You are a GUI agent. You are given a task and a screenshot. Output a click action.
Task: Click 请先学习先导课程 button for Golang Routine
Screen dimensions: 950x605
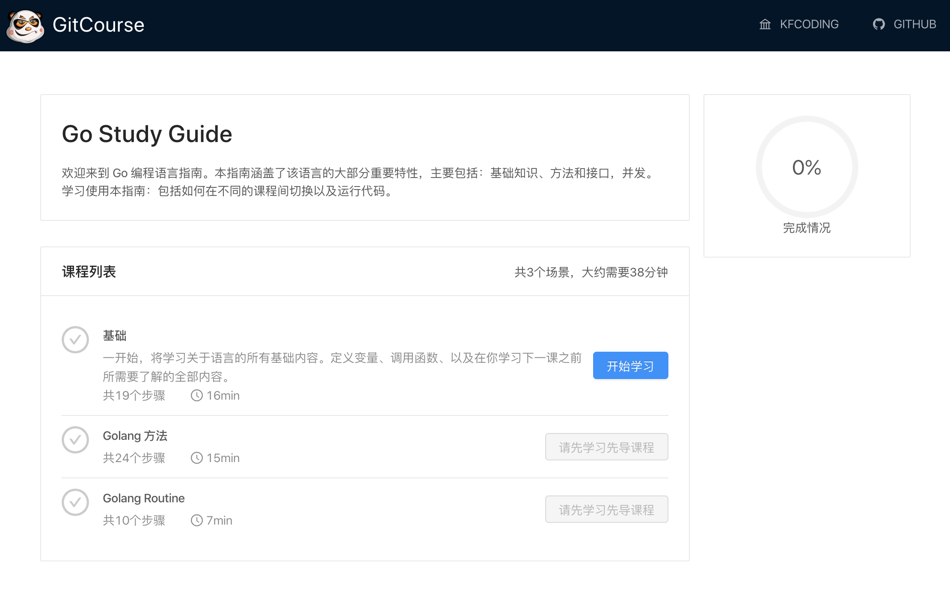[x=606, y=509]
